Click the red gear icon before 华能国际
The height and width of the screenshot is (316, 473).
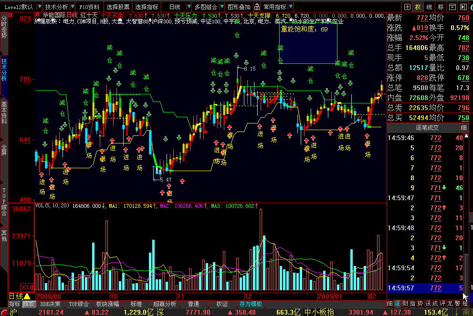tap(37, 15)
